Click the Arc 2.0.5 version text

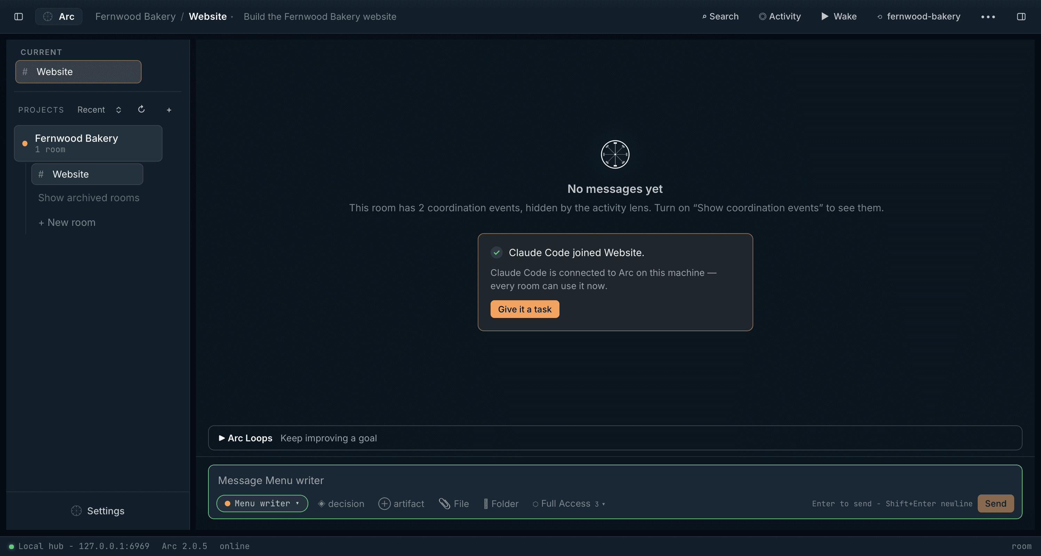click(184, 546)
